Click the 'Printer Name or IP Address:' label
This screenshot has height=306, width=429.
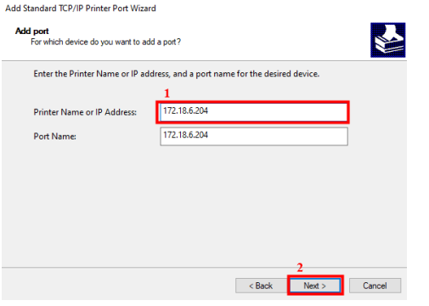pos(85,112)
